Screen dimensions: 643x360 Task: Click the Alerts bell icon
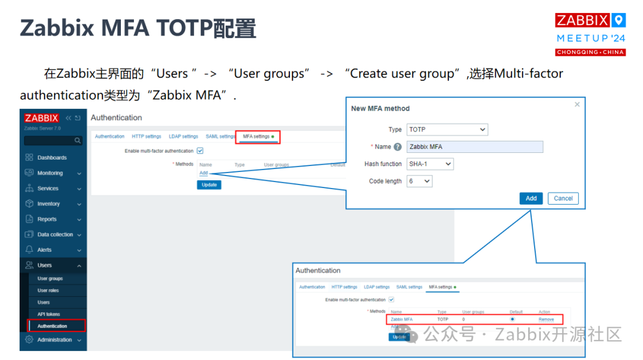29,250
